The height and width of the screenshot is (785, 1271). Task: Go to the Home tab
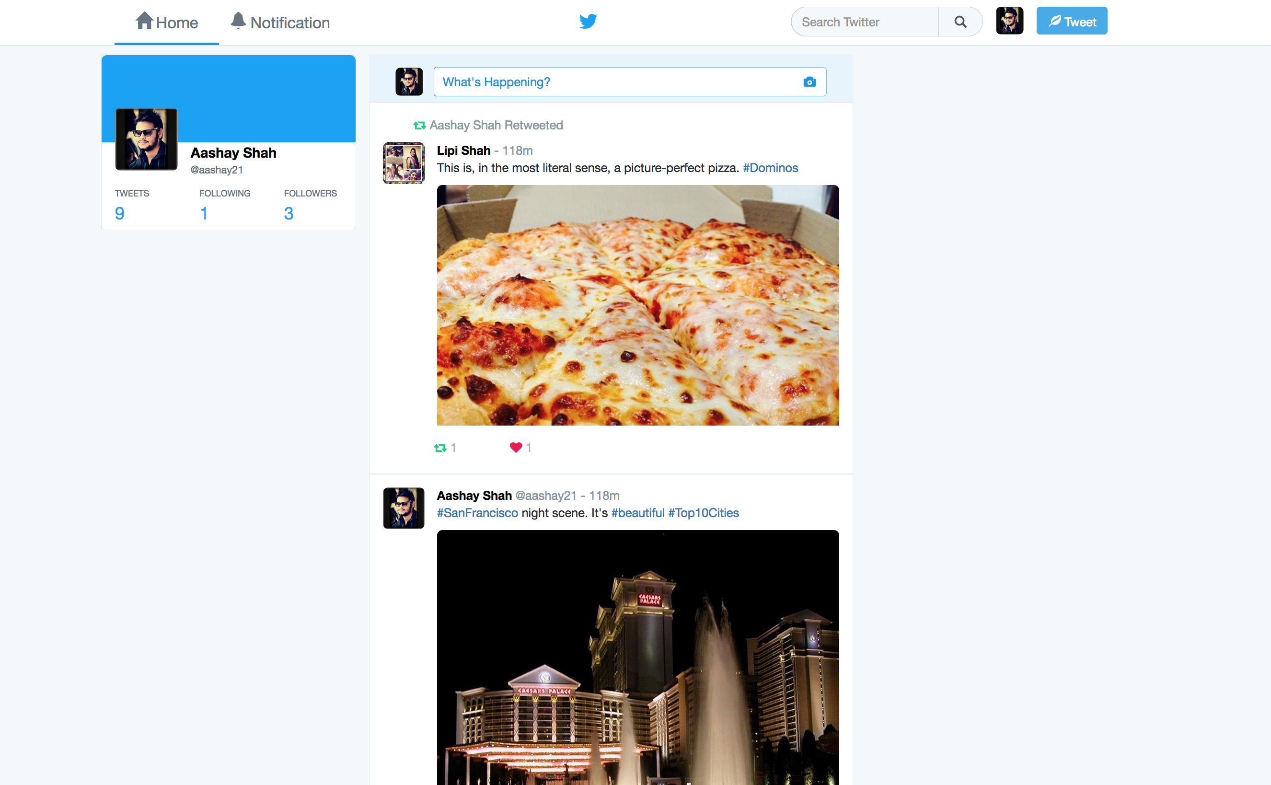tap(167, 23)
